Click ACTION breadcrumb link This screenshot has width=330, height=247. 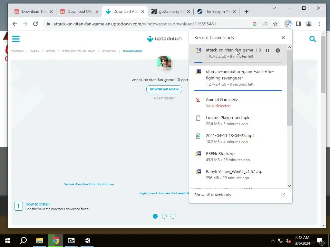[50, 51]
